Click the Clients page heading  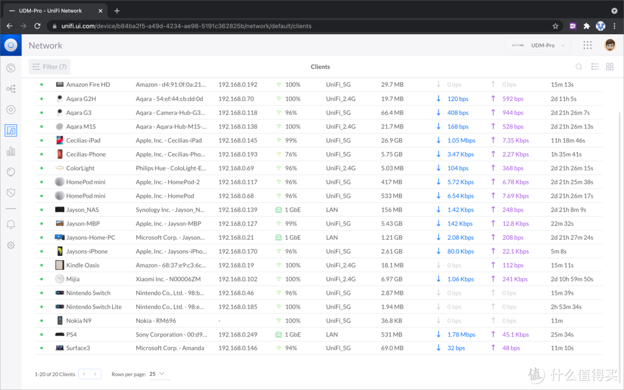[x=320, y=67]
